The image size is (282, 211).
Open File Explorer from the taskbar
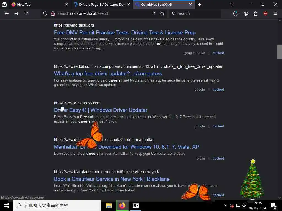tap(109, 206)
